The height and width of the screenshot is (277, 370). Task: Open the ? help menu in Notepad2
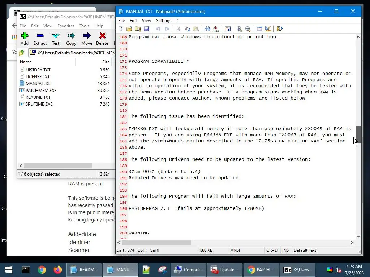click(x=177, y=21)
